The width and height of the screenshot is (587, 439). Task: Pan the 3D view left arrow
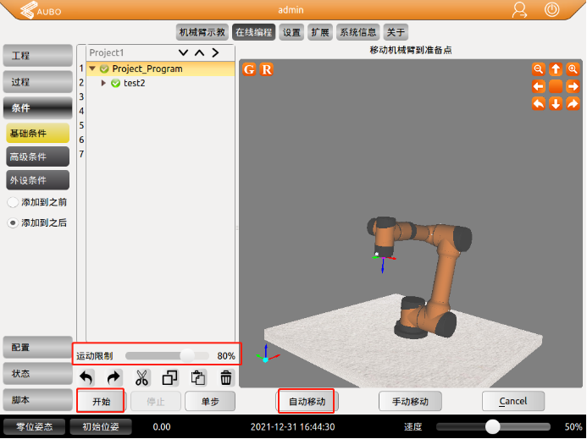539,86
